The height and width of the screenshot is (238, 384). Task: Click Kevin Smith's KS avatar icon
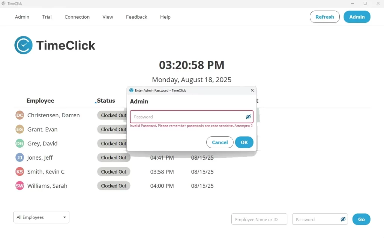click(x=19, y=172)
